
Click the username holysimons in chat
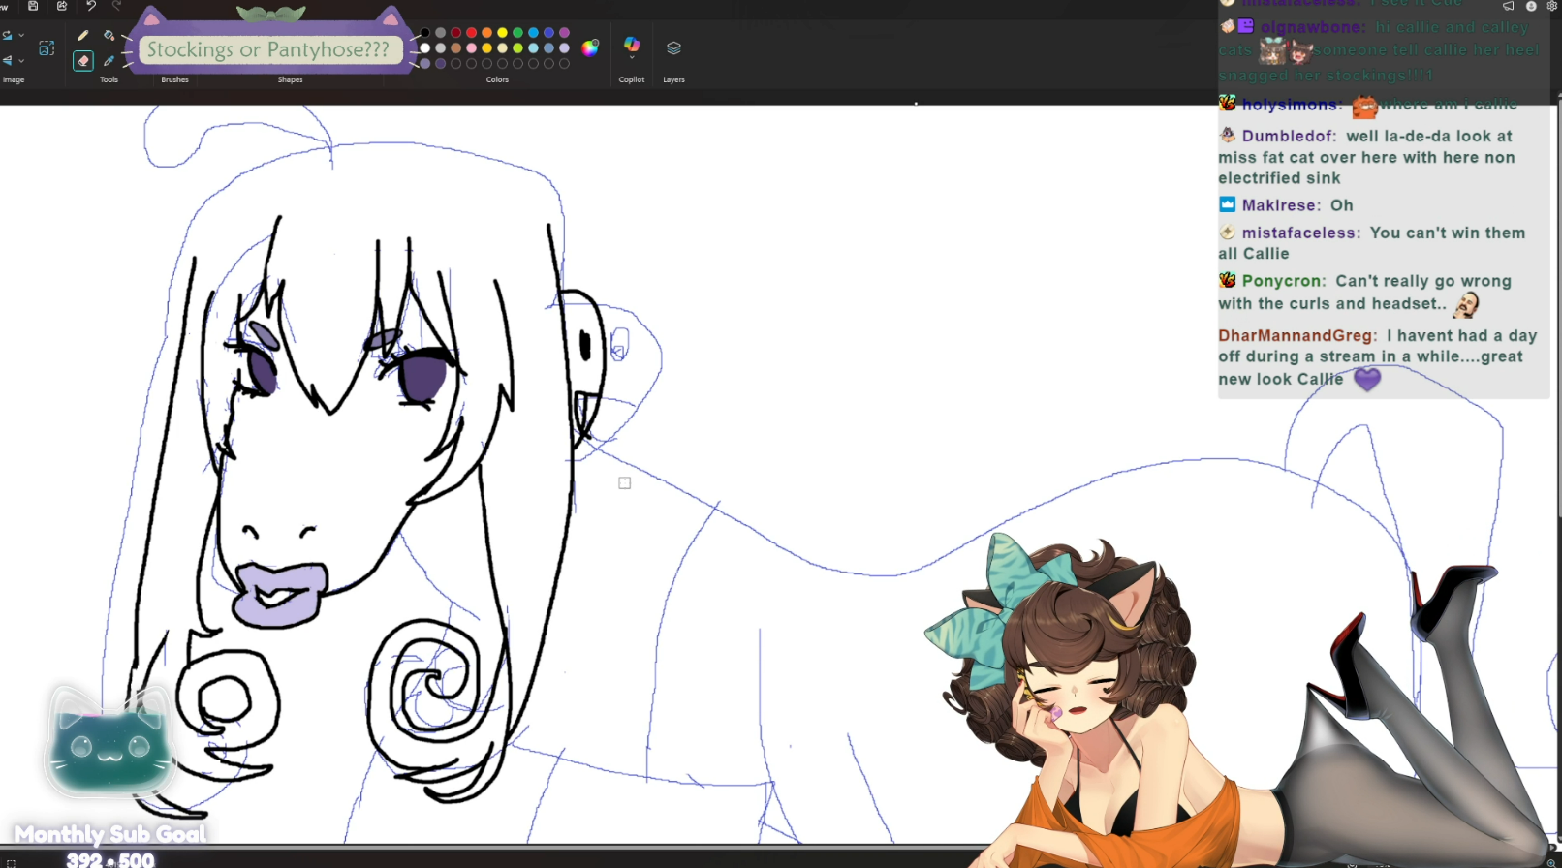1291,105
